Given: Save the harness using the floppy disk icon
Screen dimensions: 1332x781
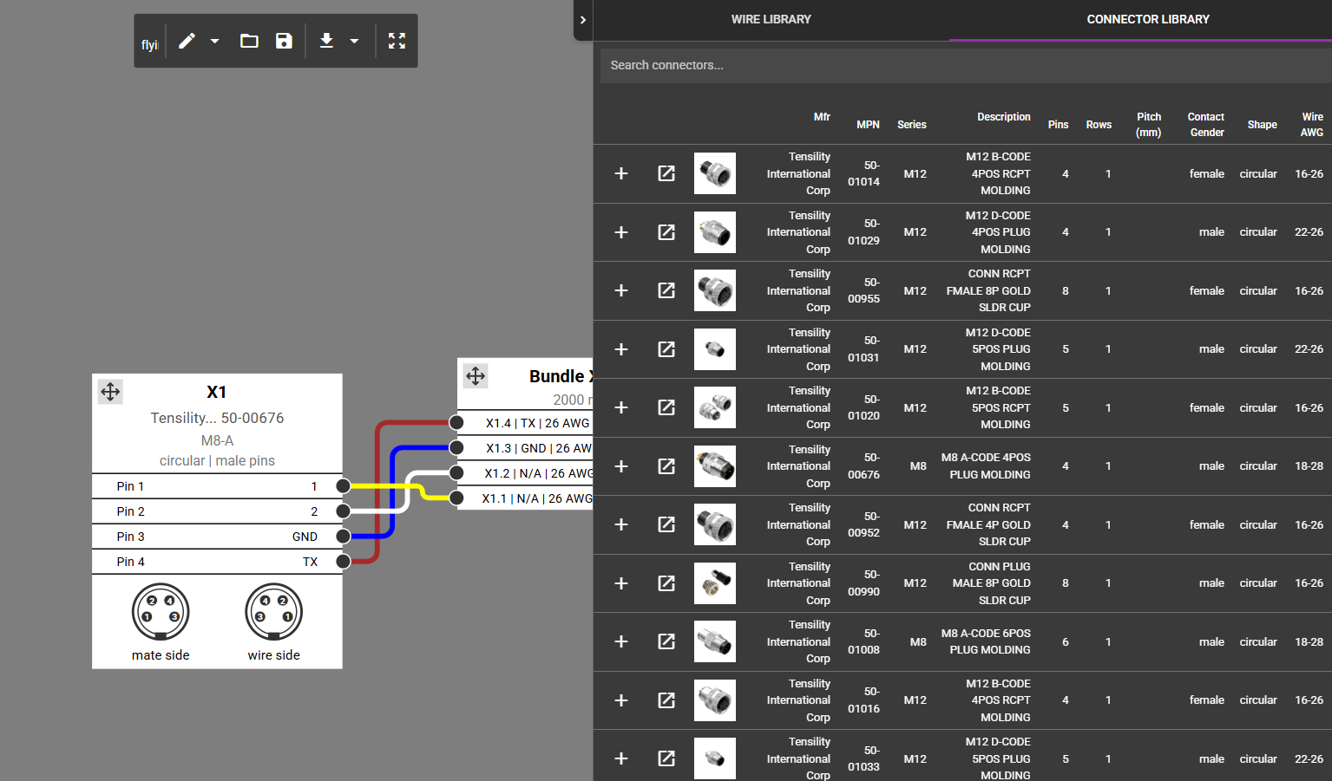Looking at the screenshot, I should pos(284,40).
